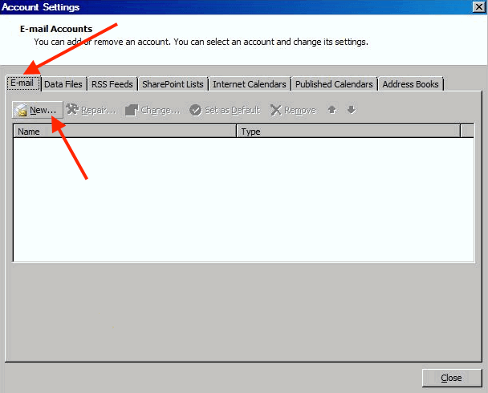
Task: Select the E-mail tab
Action: click(23, 83)
